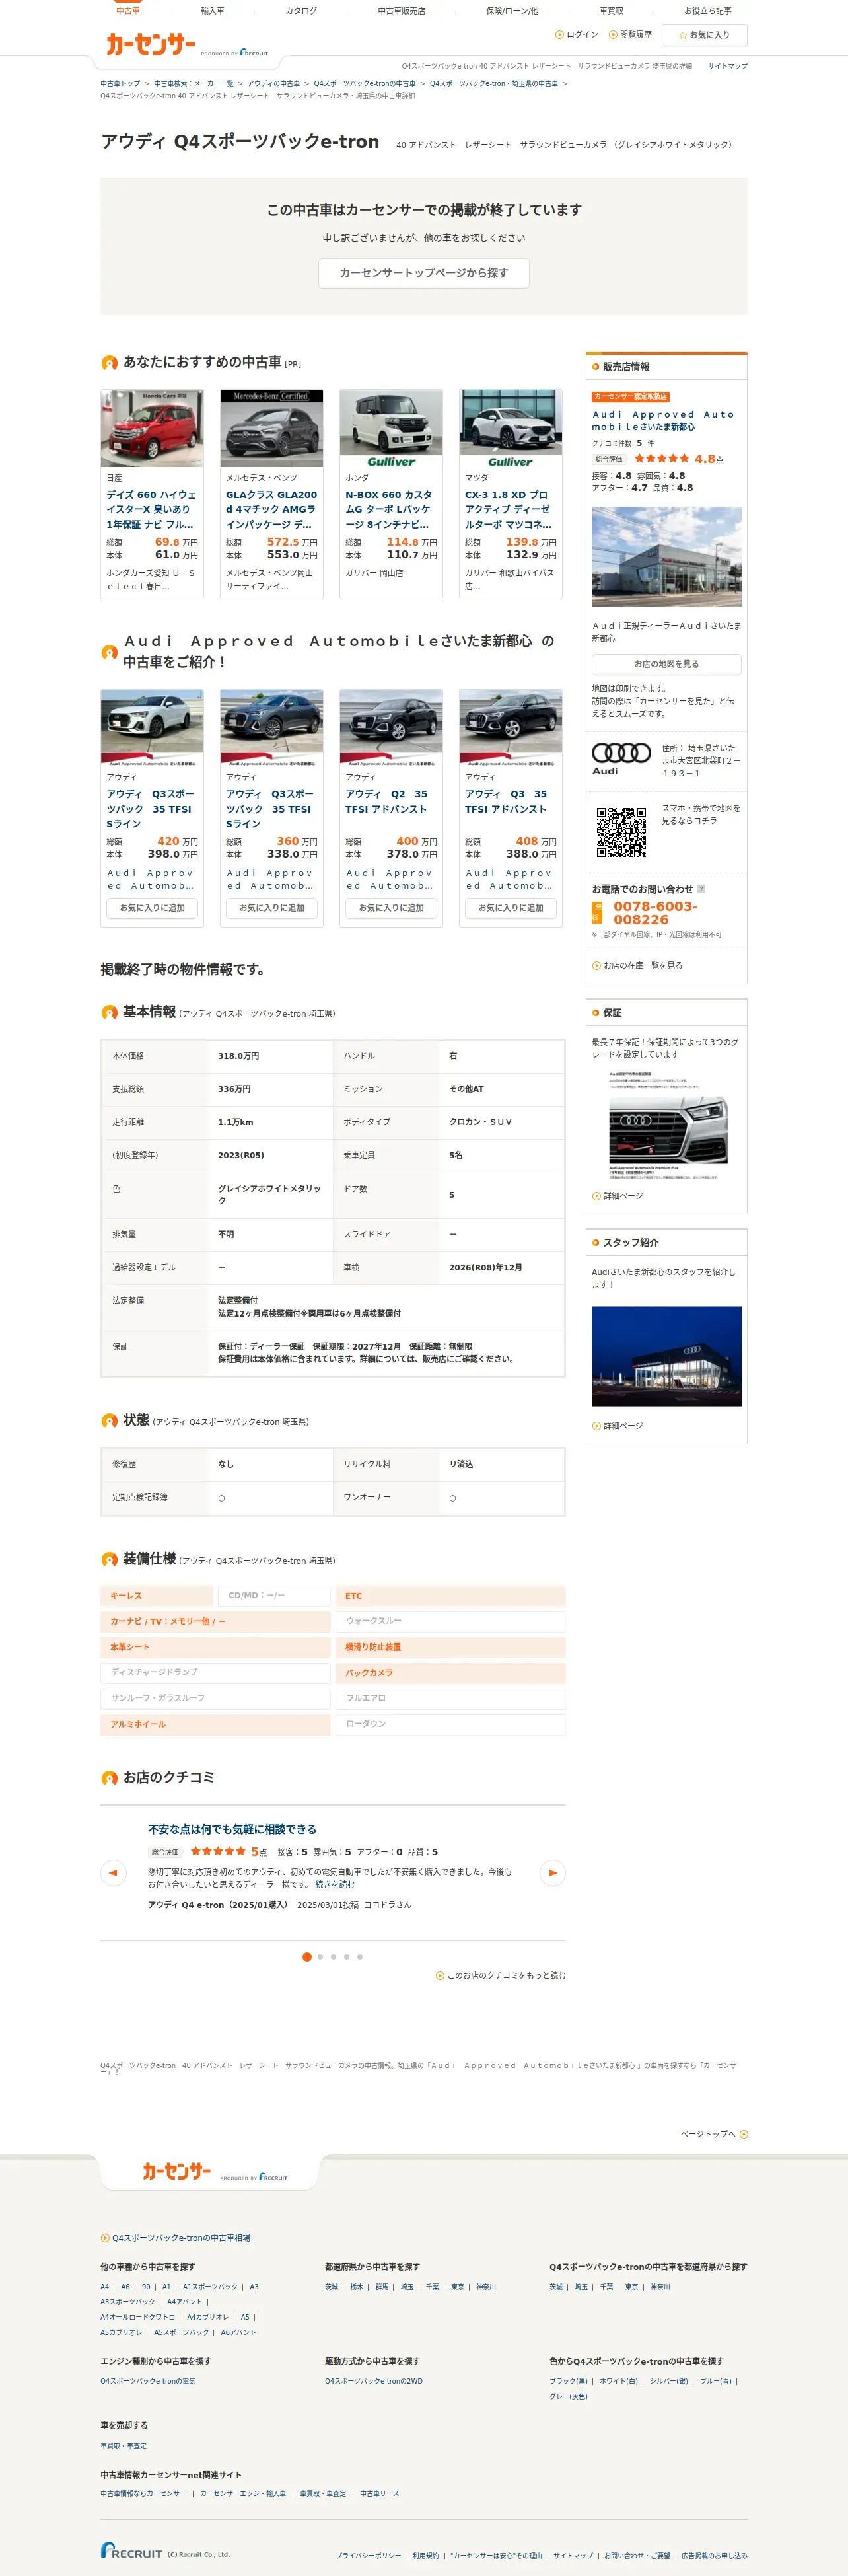Show the previous review with left arrow
The width and height of the screenshot is (848, 2576).
[x=113, y=1873]
